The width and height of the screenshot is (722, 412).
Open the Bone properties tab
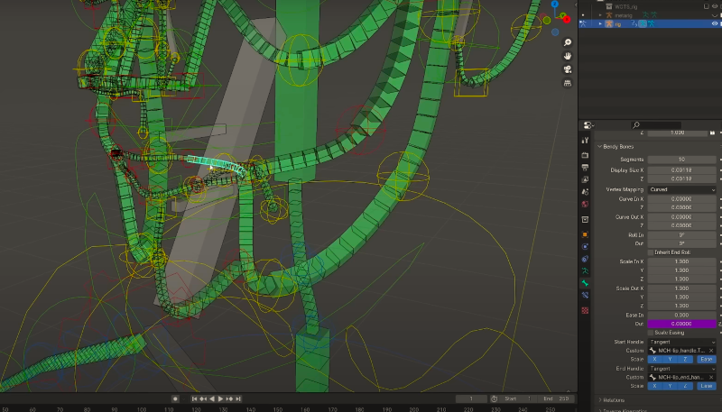coord(586,282)
